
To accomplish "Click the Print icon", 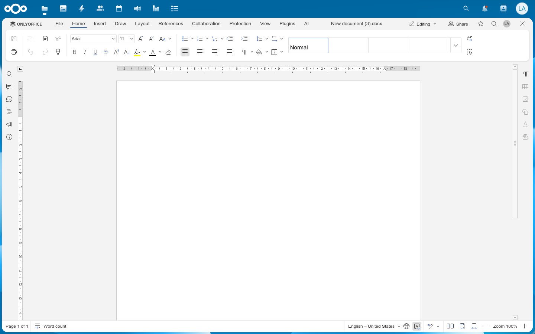I will pos(14,52).
